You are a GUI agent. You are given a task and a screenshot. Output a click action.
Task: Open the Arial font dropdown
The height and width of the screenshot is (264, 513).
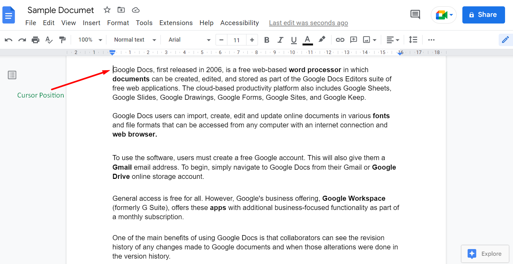click(189, 40)
